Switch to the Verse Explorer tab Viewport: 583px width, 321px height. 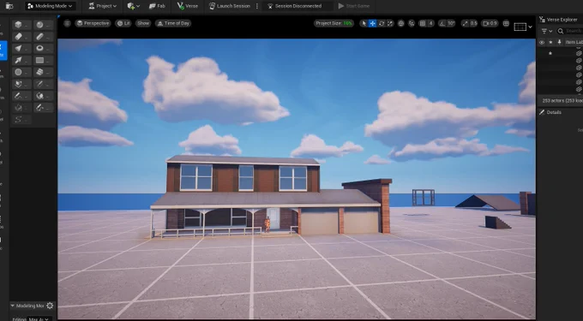(x=559, y=20)
